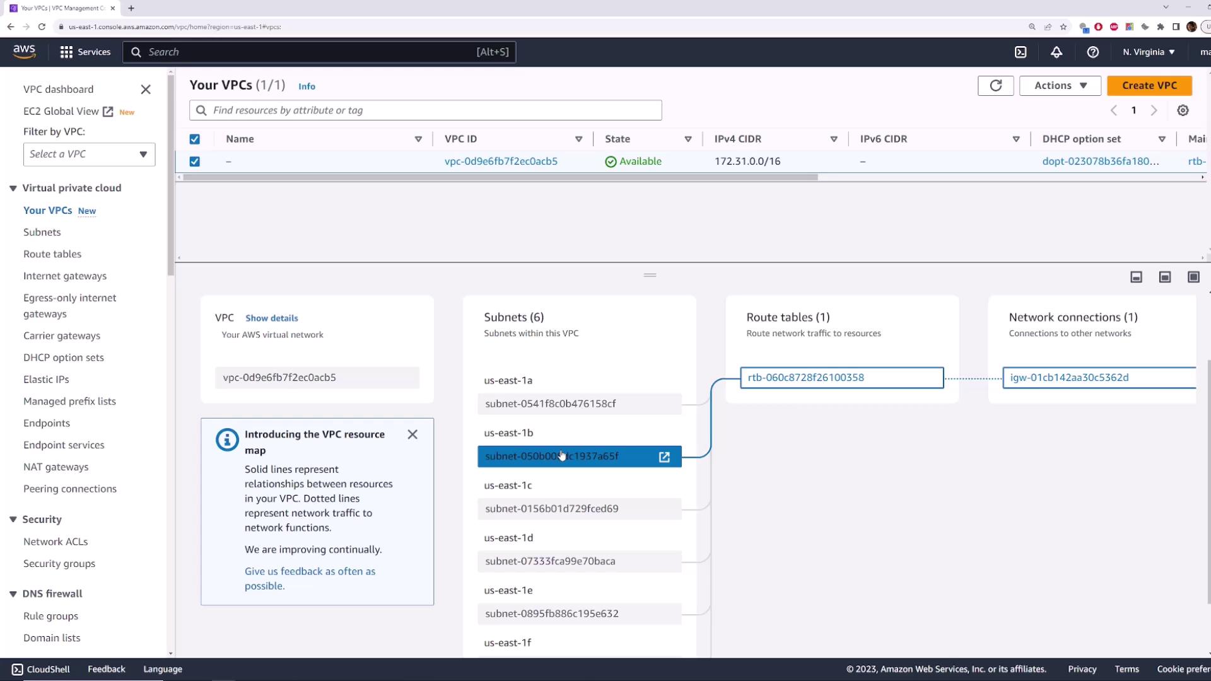Select subnet-0541f8c0b476158cf in resource map

[580, 404]
